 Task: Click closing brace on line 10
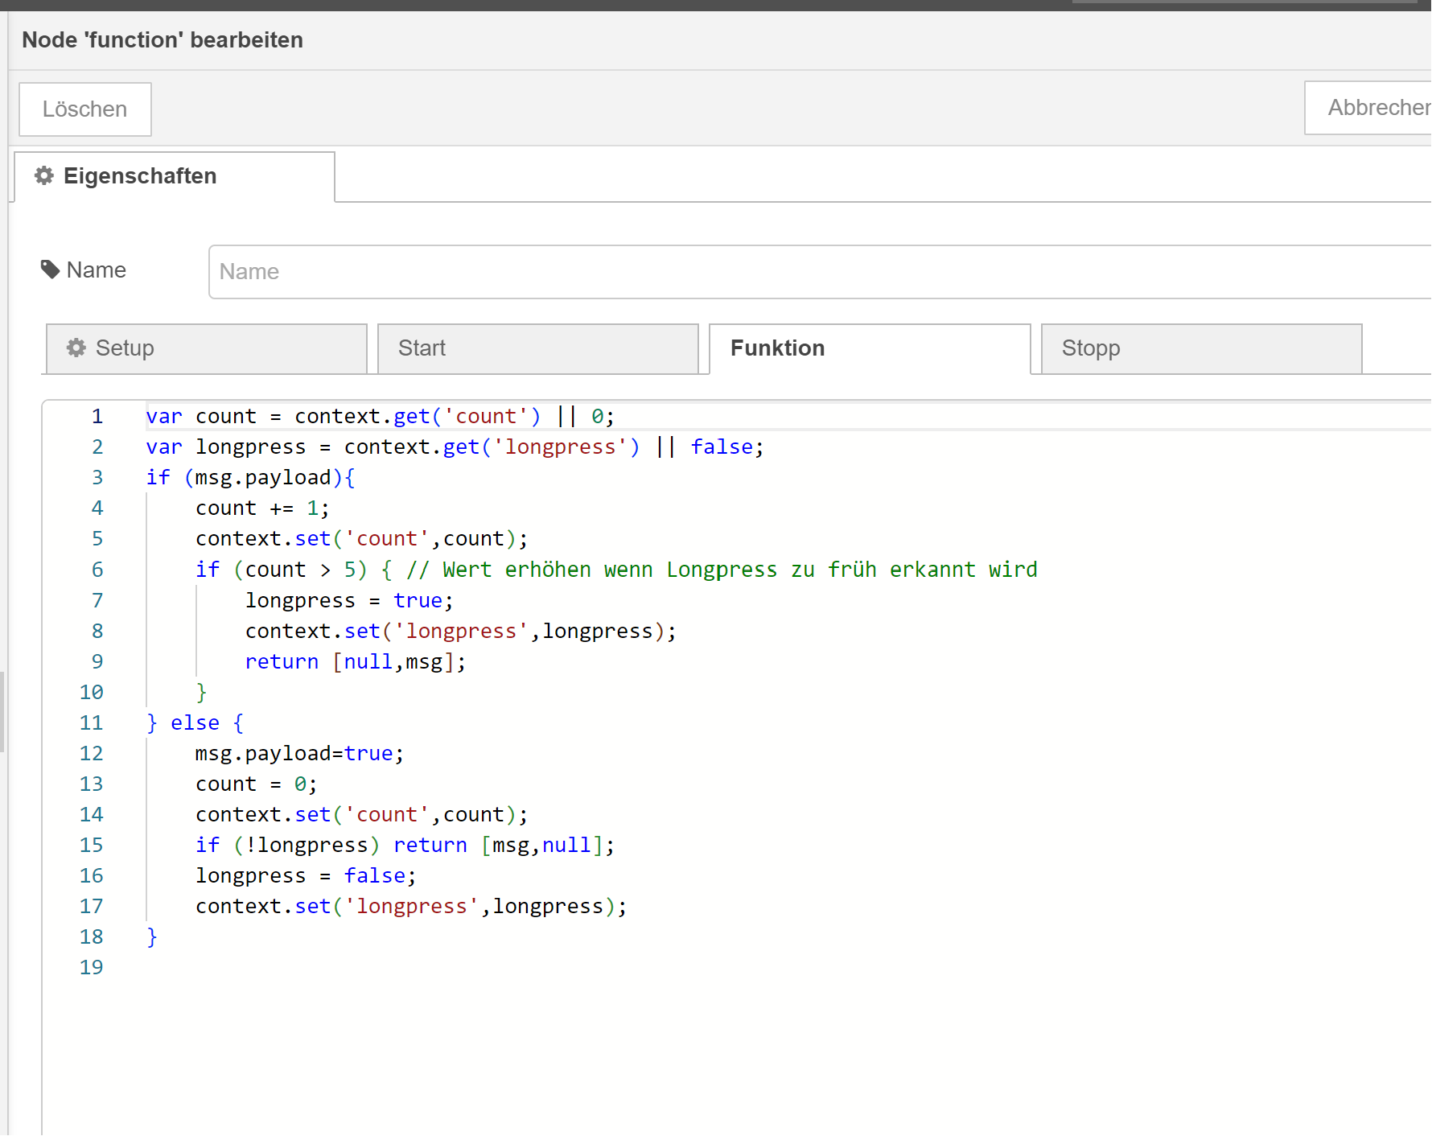point(201,693)
